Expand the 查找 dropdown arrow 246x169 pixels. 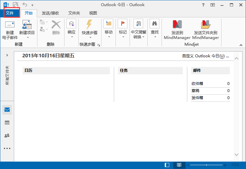click(155, 37)
